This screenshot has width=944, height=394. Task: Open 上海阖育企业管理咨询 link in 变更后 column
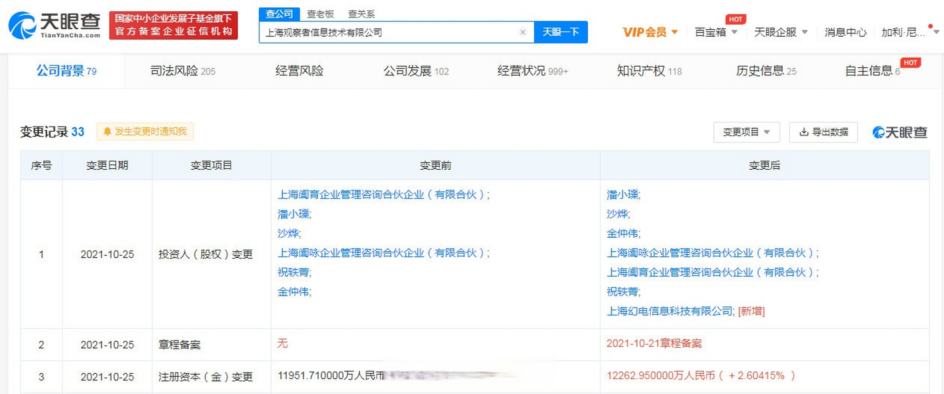coord(711,272)
